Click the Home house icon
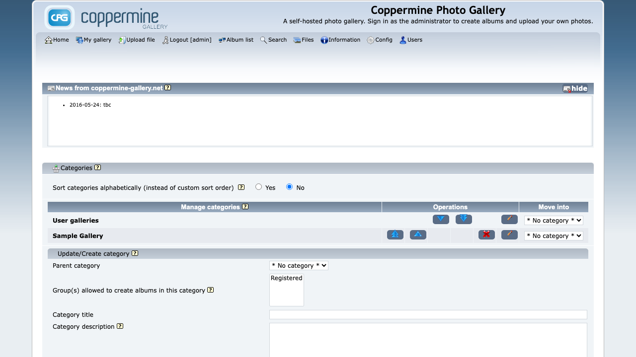The image size is (636, 357). click(49, 40)
